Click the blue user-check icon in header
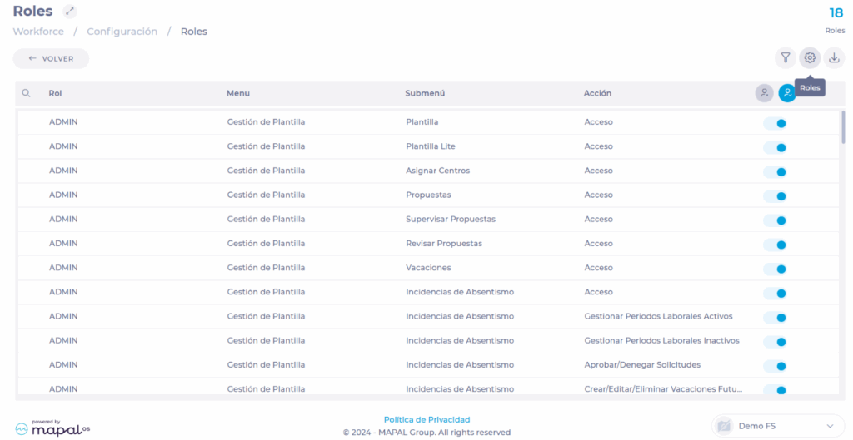 click(x=786, y=94)
